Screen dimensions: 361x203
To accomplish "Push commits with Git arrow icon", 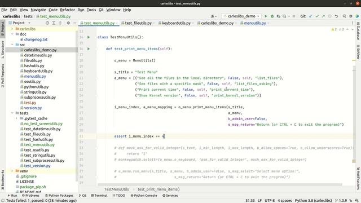I will coord(323,16).
